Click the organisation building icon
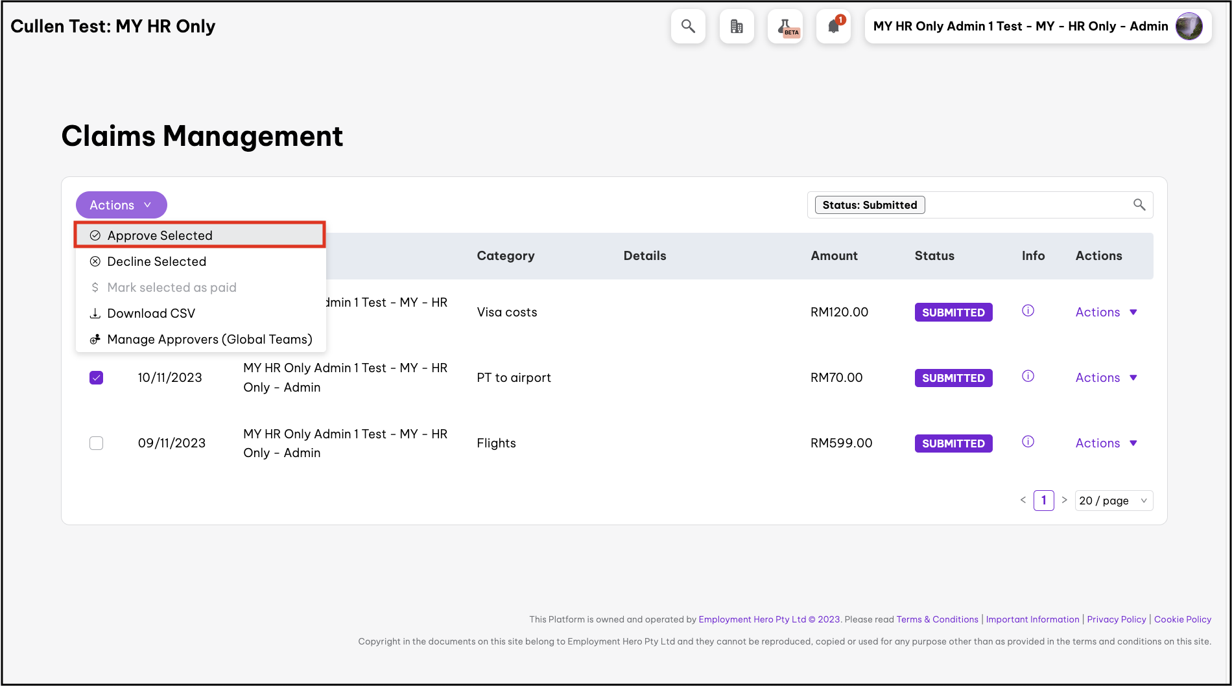The image size is (1232, 686). [737, 27]
